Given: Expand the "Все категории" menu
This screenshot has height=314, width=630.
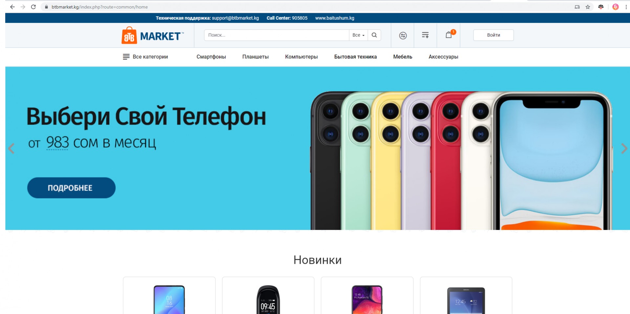Looking at the screenshot, I should pos(145,57).
